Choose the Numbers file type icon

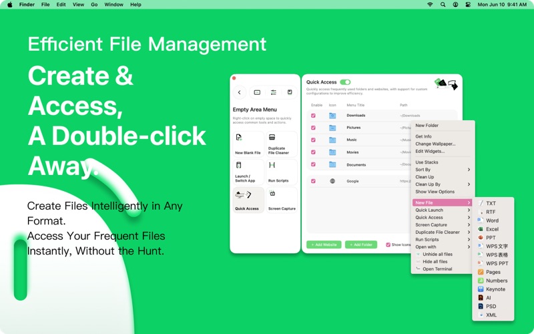point(481,281)
